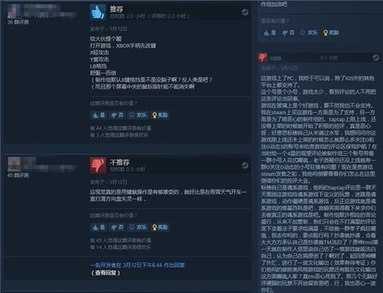Viewport: 383px width, 293px height.
Task: Vote 是 on the top-right review
Action: pos(270,32)
